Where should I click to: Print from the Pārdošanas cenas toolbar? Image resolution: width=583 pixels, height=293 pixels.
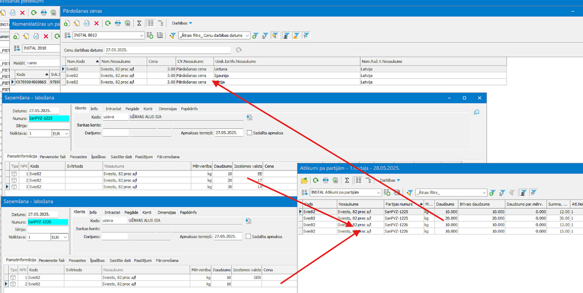pos(118,23)
